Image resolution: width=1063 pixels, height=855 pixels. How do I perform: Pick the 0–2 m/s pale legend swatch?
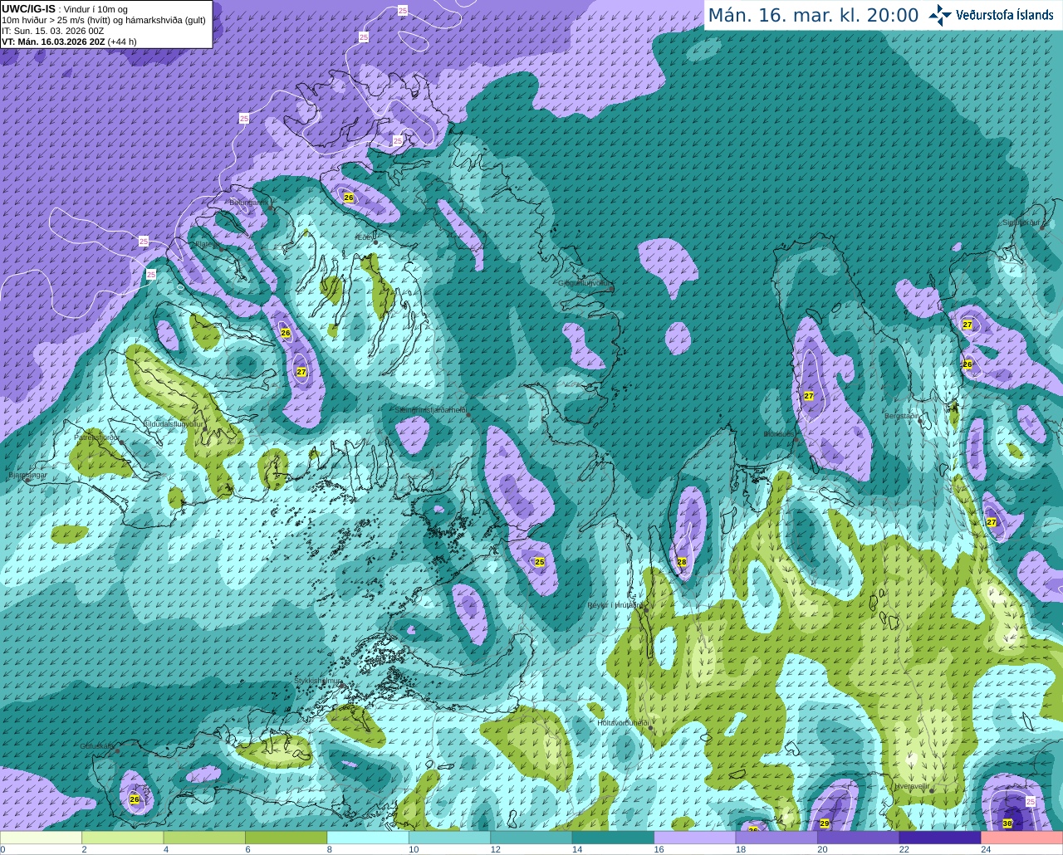pyautogui.click(x=42, y=838)
